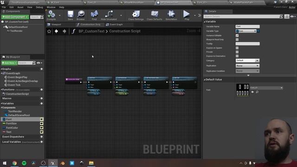
Task: Select Event Tick in graphs
Action: click(14, 85)
